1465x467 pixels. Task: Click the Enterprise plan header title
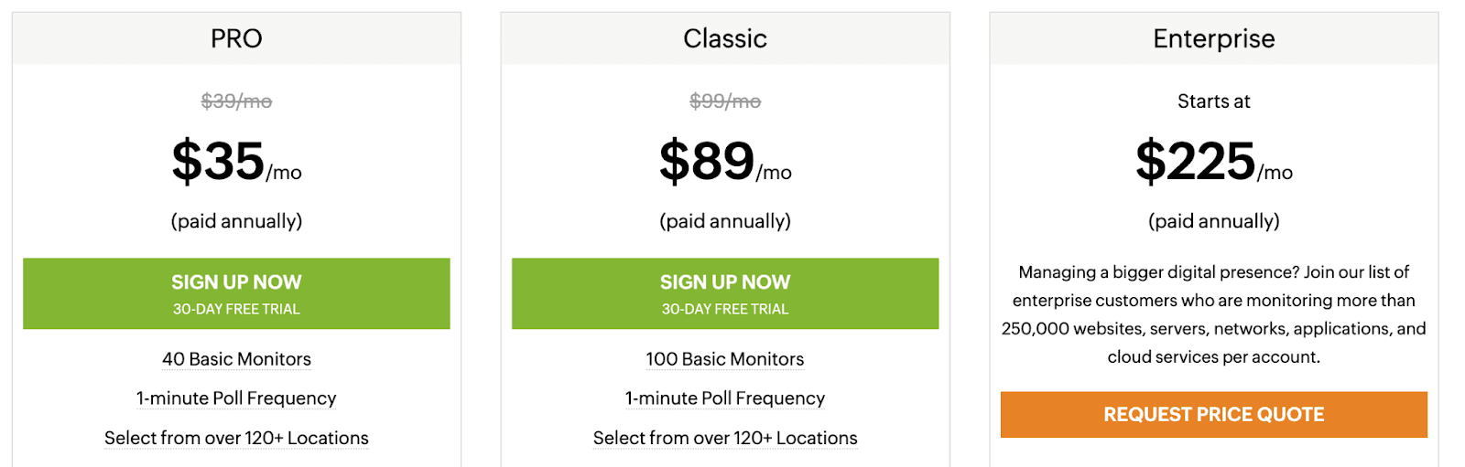coord(1213,38)
